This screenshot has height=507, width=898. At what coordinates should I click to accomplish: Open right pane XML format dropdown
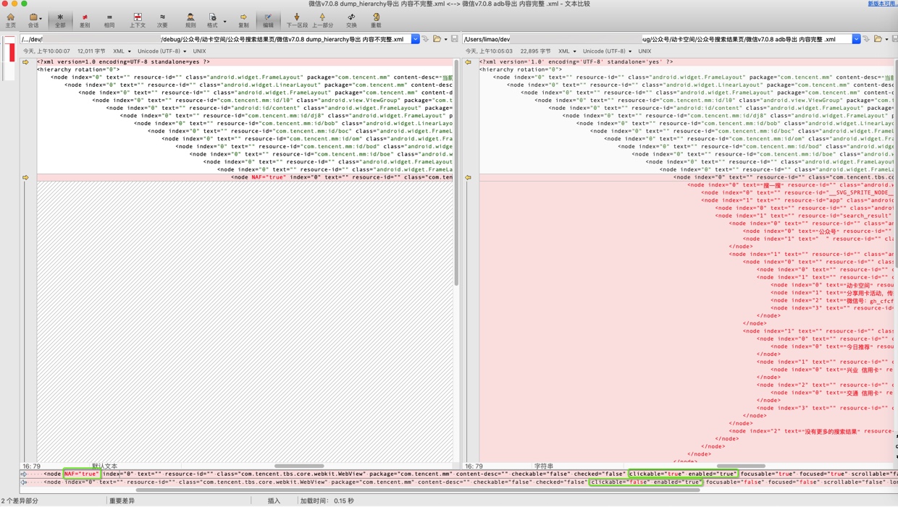pos(567,51)
